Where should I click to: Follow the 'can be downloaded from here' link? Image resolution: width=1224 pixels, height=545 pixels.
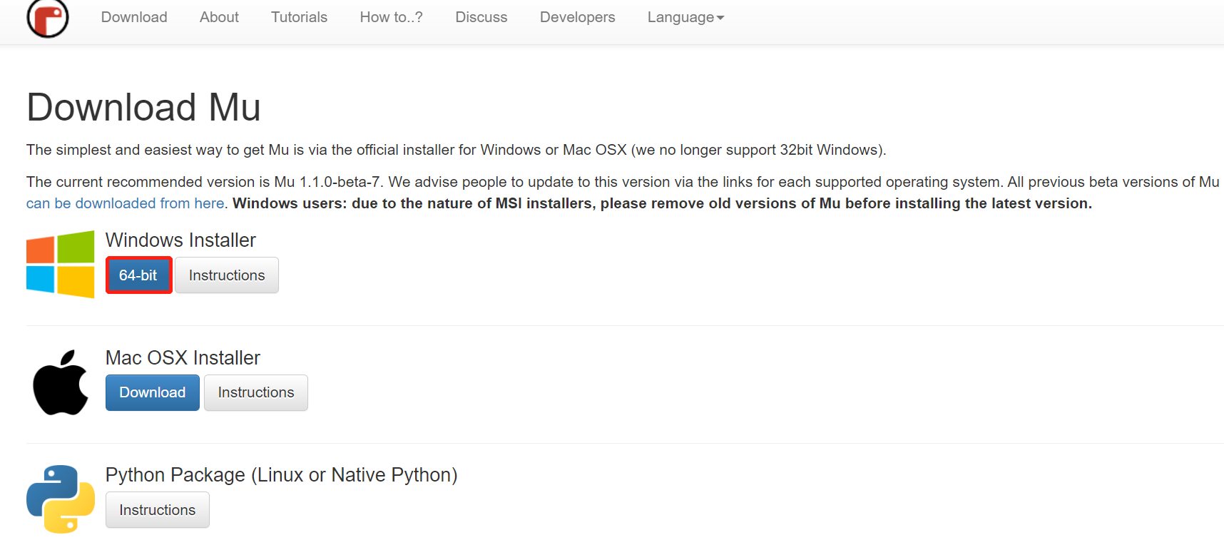(126, 203)
